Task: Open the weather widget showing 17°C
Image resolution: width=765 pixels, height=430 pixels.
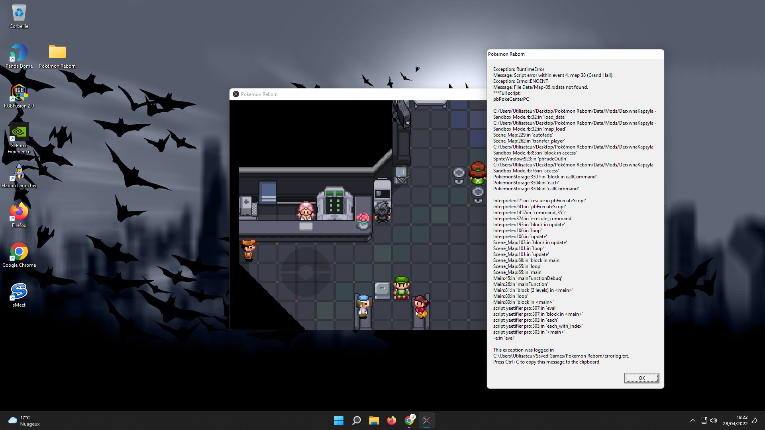Action: 24,421
